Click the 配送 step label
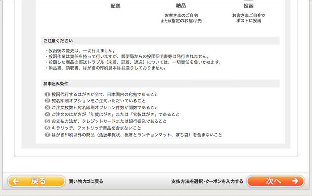 point(115,6)
